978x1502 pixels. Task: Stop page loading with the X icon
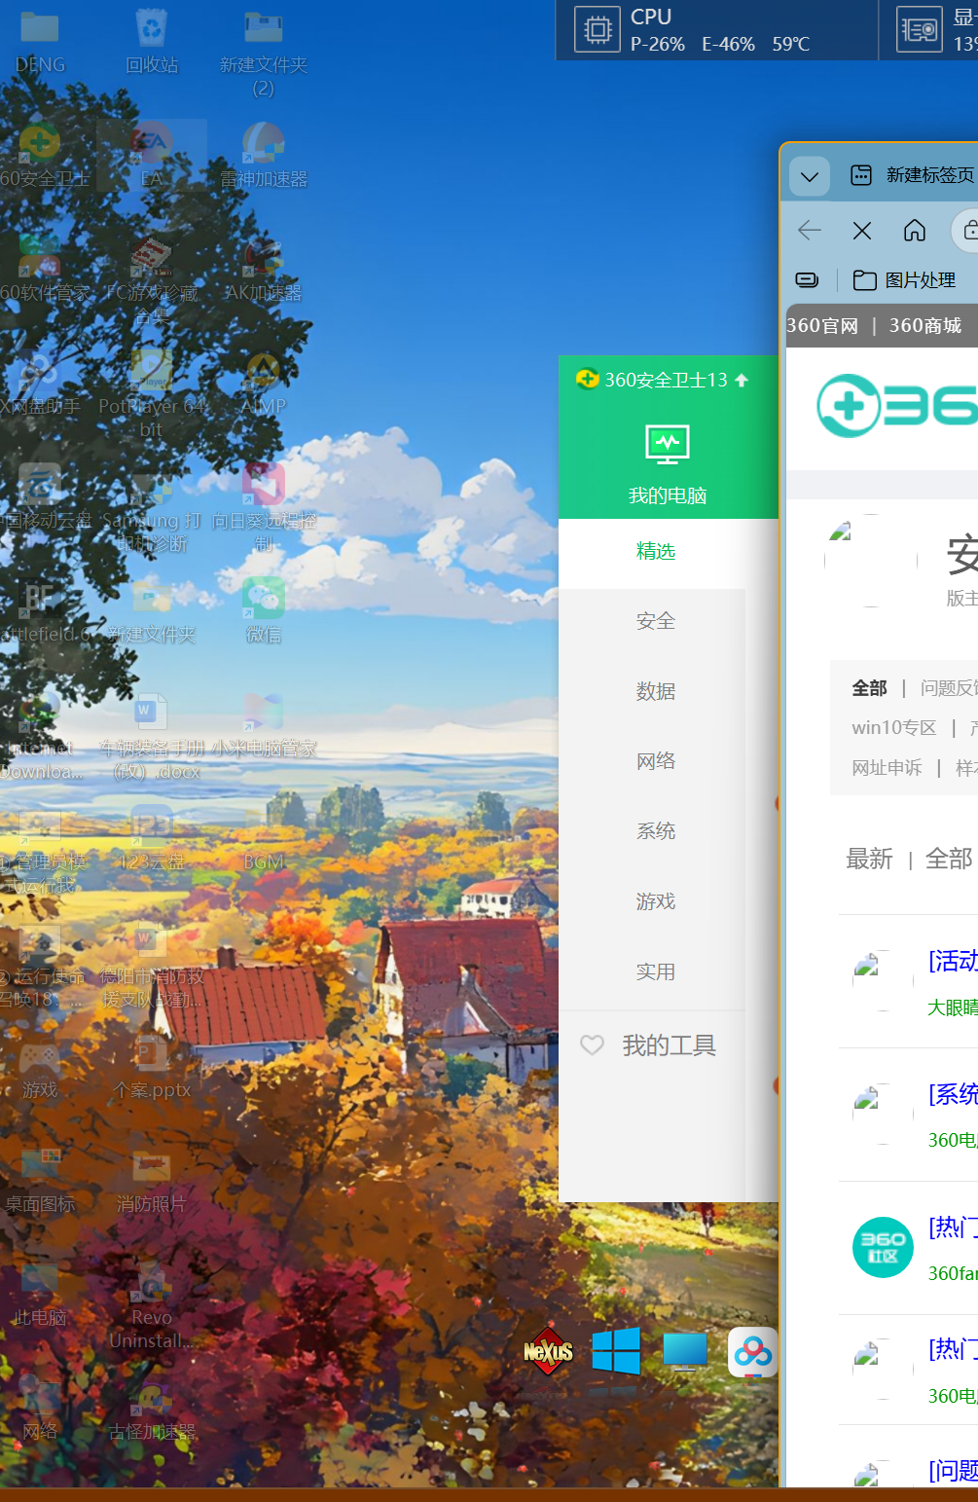(x=861, y=231)
